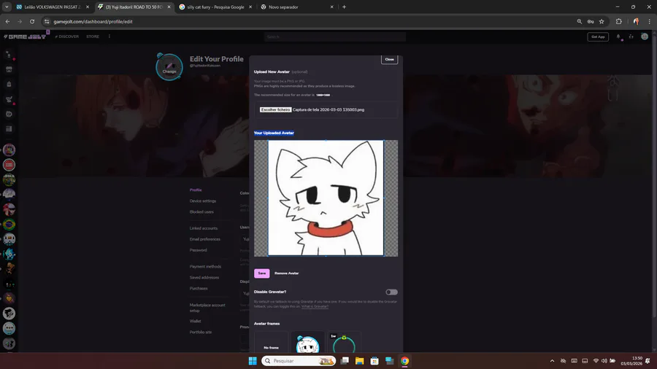The width and height of the screenshot is (657, 369).
Task: Open Portfolio site section
Action: tap(201, 333)
